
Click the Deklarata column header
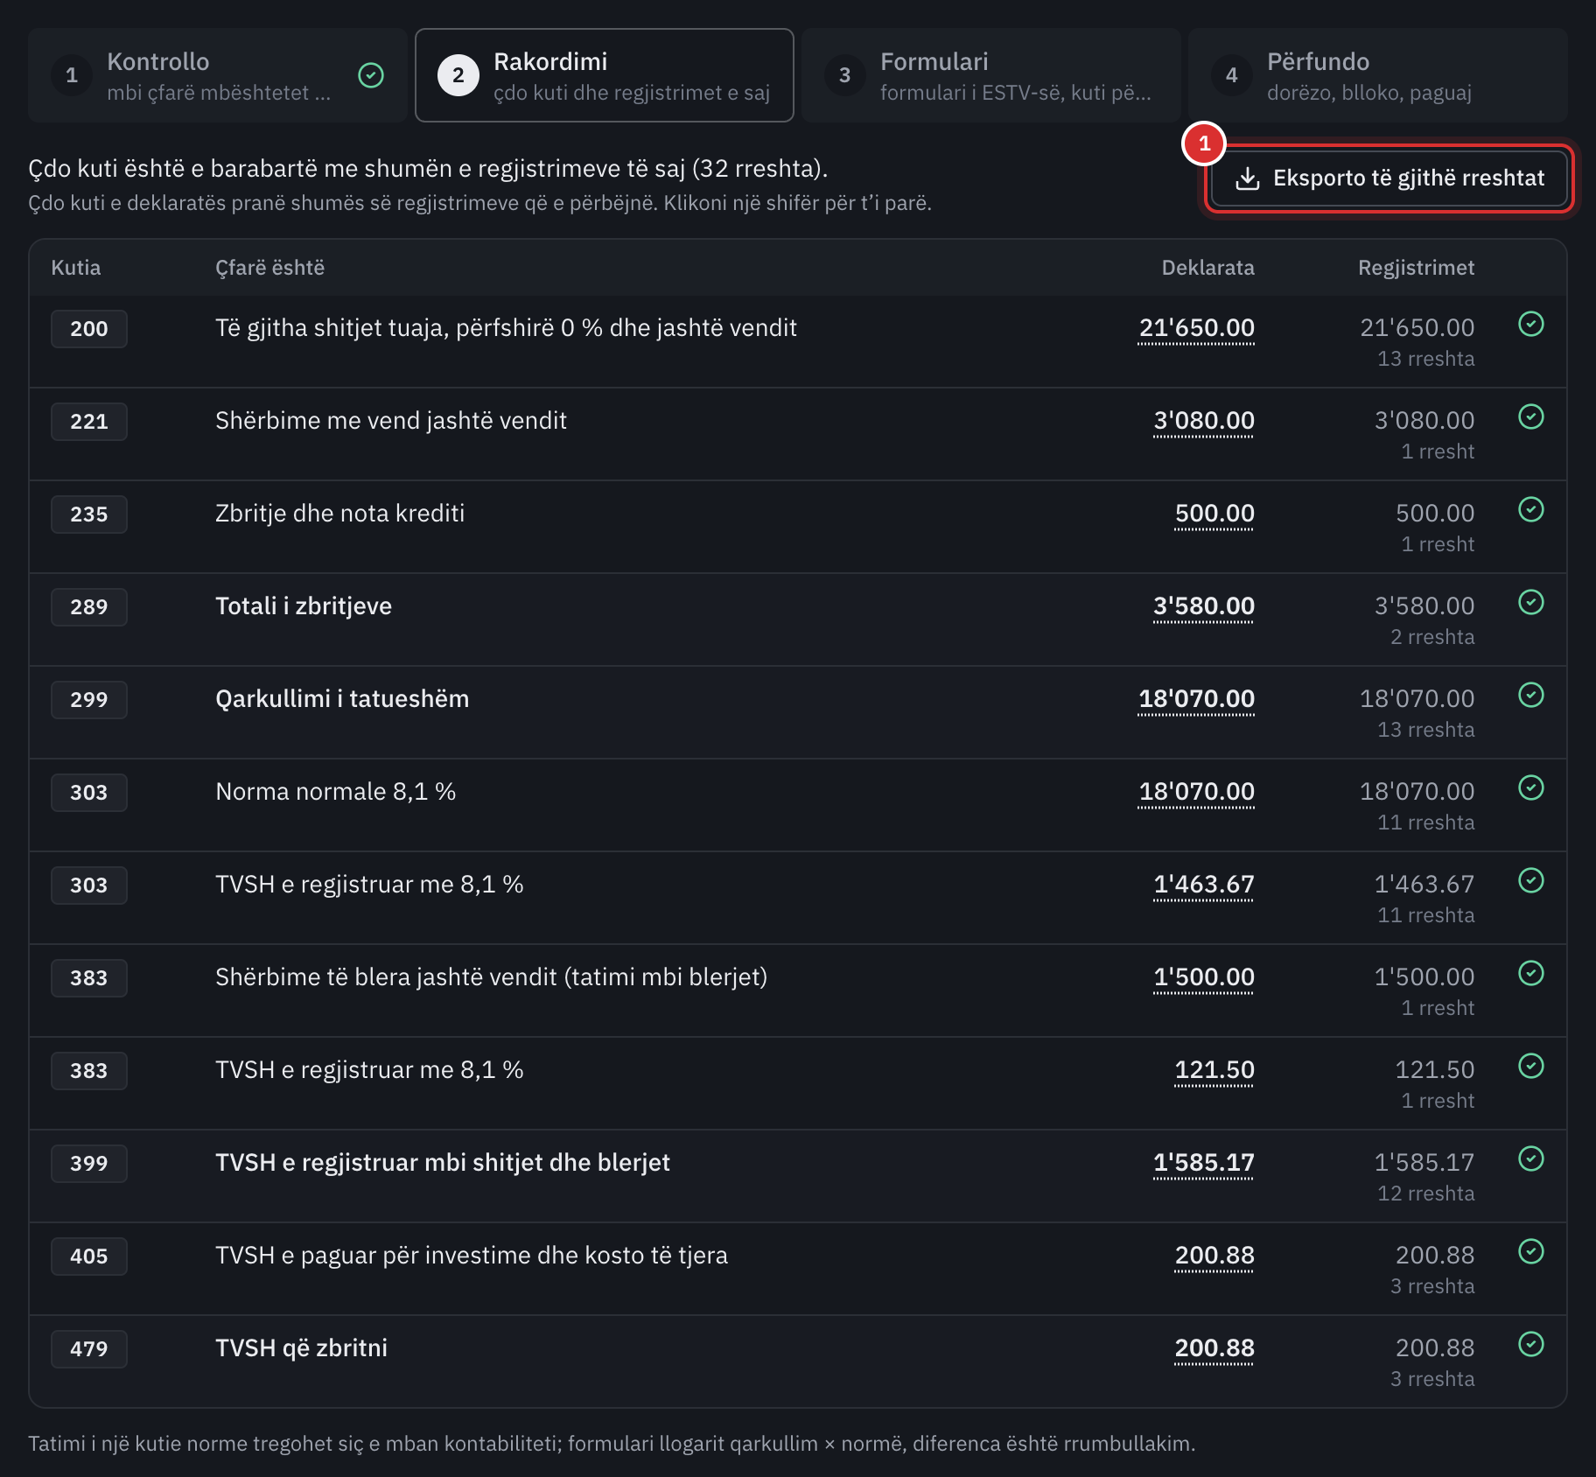click(1207, 268)
